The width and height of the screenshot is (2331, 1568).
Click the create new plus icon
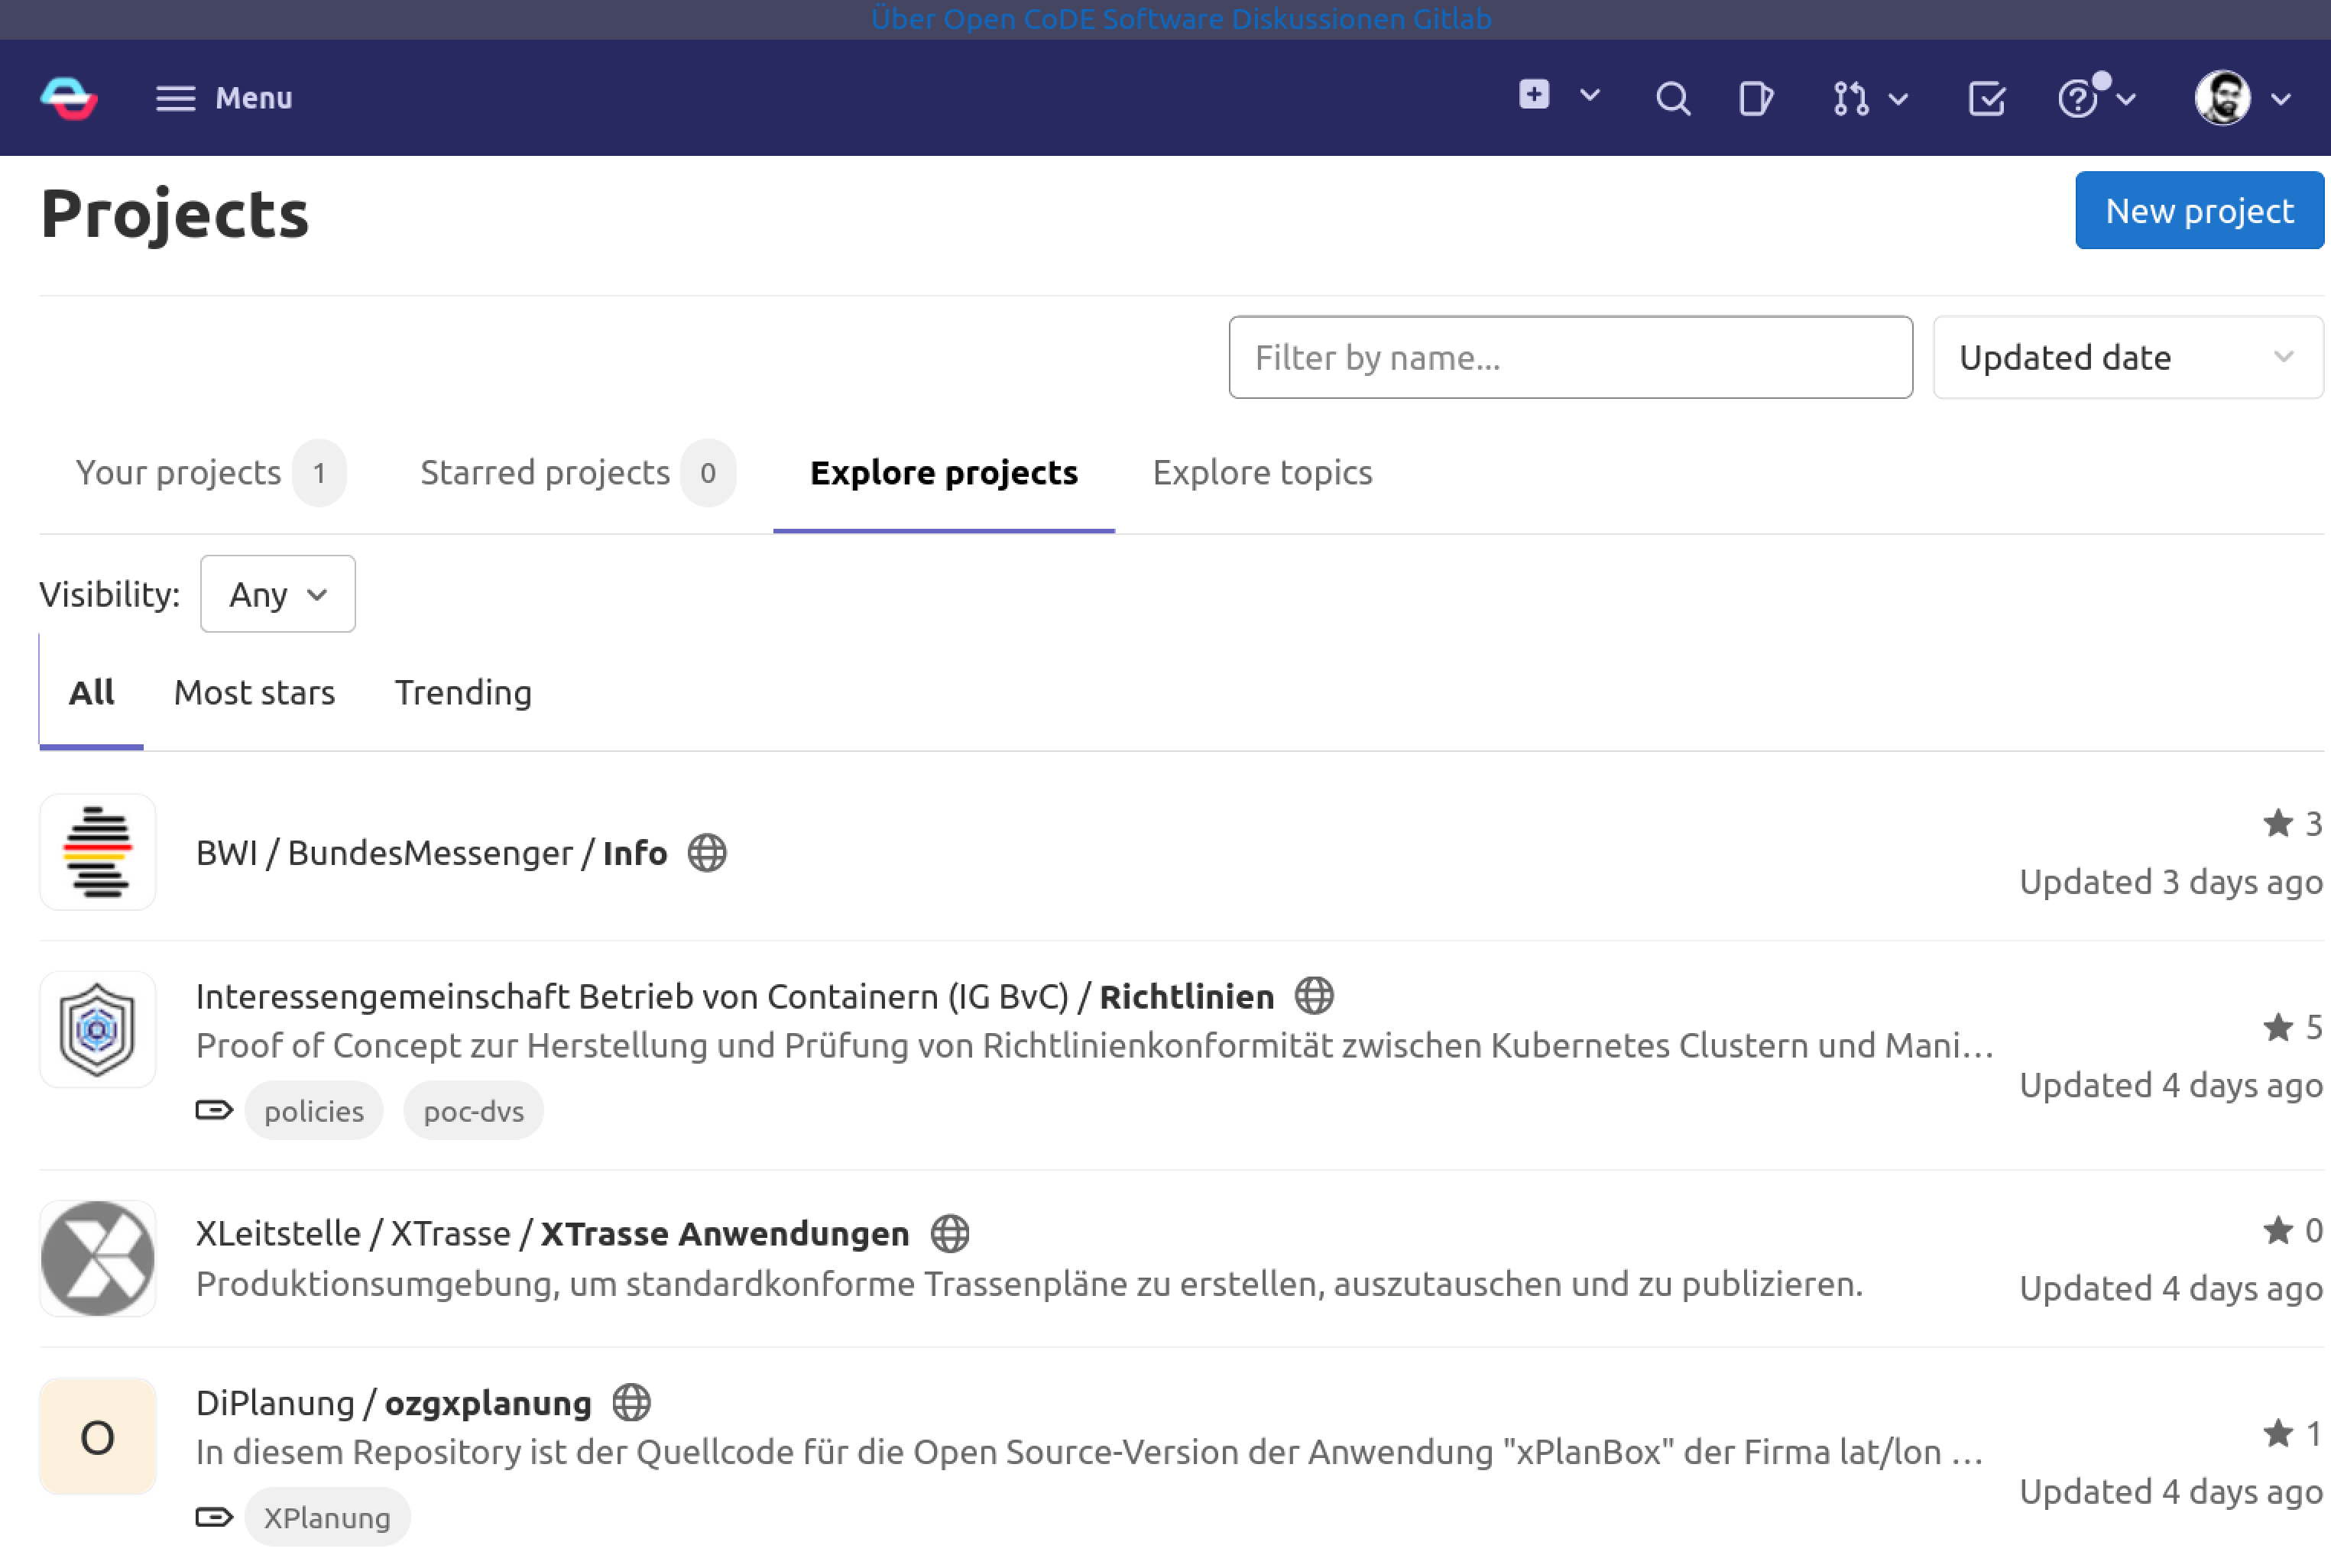[1534, 95]
